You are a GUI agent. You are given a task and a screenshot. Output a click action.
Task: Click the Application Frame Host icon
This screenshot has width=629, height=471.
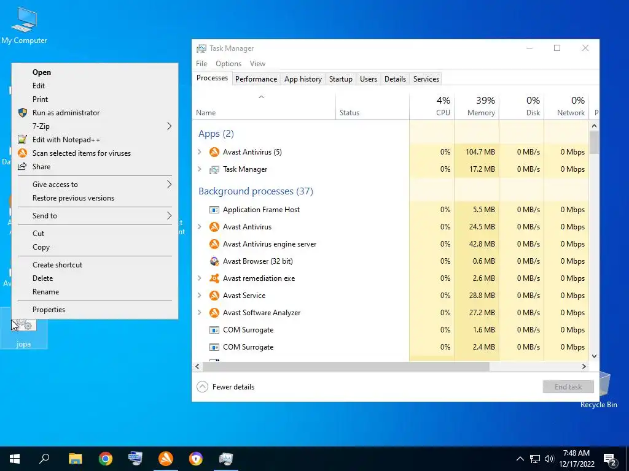tap(214, 210)
